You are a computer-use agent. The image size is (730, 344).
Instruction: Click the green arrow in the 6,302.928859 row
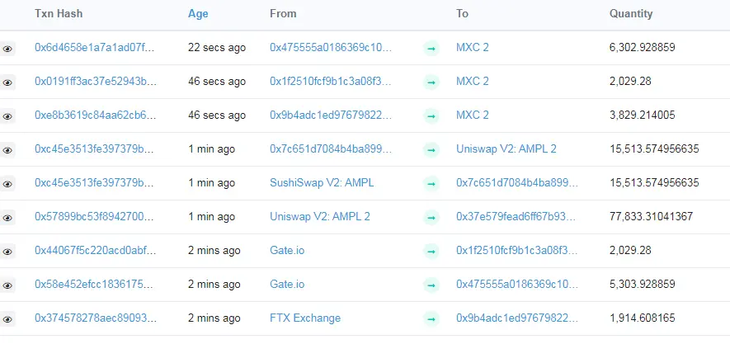point(431,48)
